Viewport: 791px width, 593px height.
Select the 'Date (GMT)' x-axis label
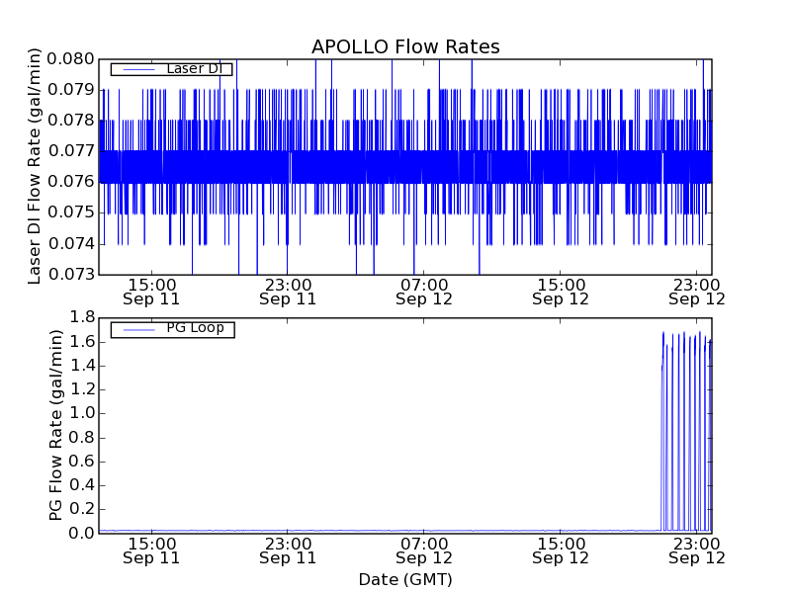pos(405,579)
